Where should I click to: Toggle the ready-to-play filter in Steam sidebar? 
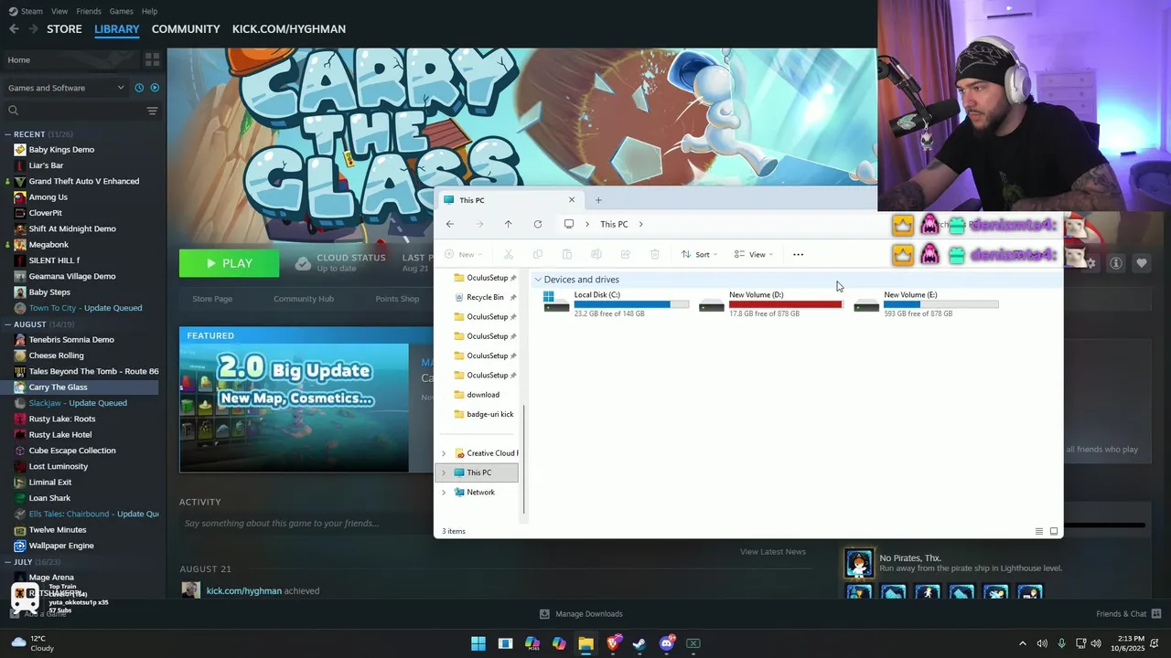pos(155,88)
